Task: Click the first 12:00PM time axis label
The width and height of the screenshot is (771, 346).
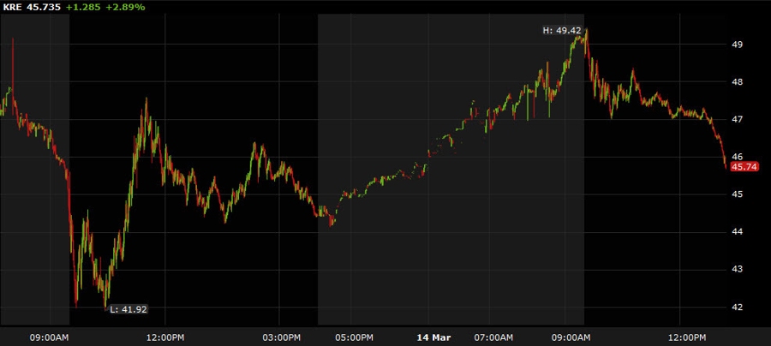Action: coord(164,337)
